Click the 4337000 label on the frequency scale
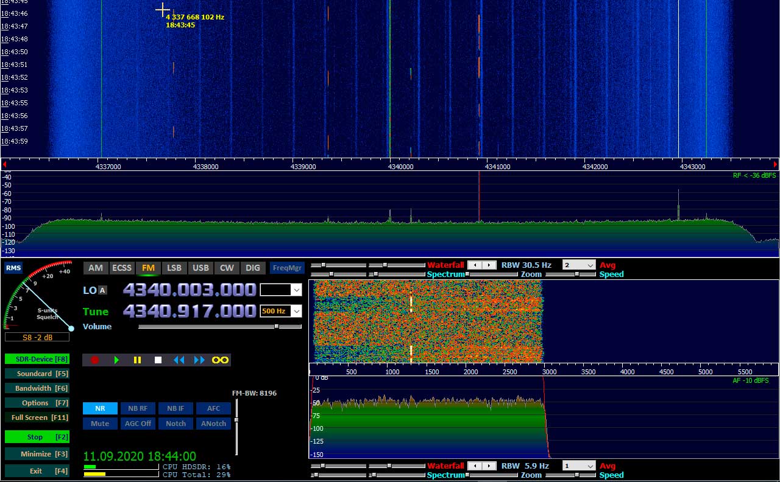The image size is (780, 482). (108, 166)
